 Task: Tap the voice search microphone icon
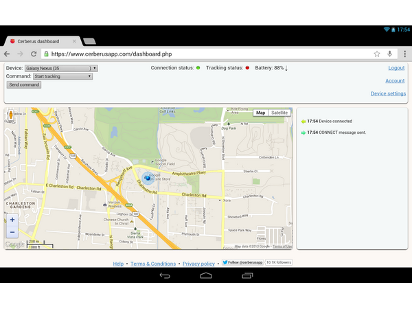(x=390, y=54)
